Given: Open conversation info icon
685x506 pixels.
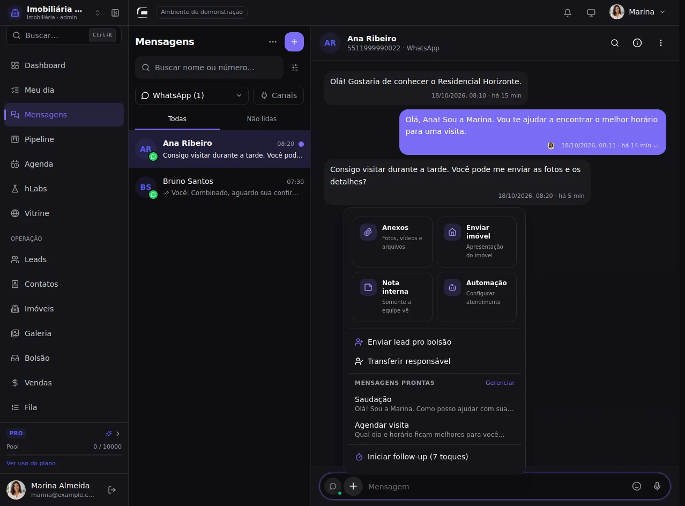Looking at the screenshot, I should 637,43.
